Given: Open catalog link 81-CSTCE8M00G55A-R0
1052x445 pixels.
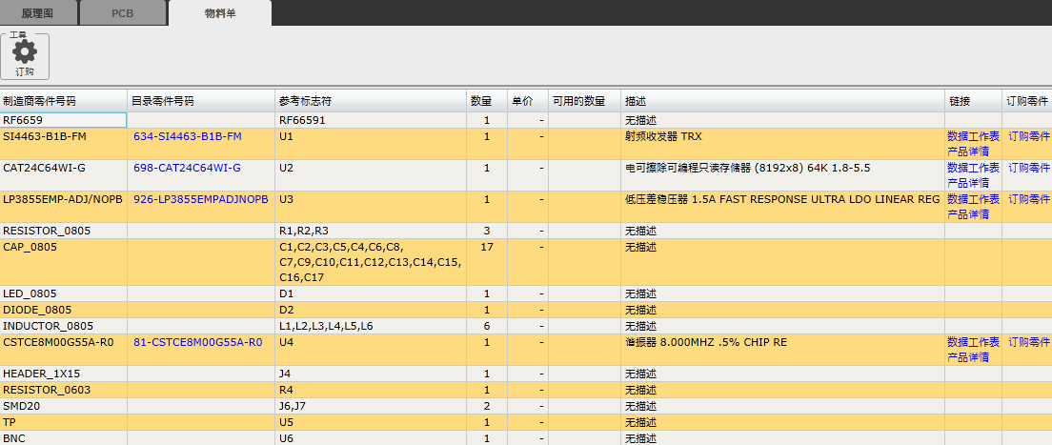Looking at the screenshot, I should pyautogui.click(x=197, y=342).
